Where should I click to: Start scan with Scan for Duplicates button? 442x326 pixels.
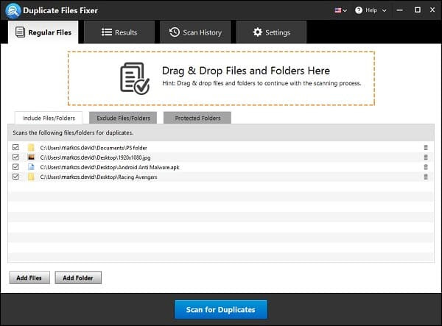coord(221,310)
